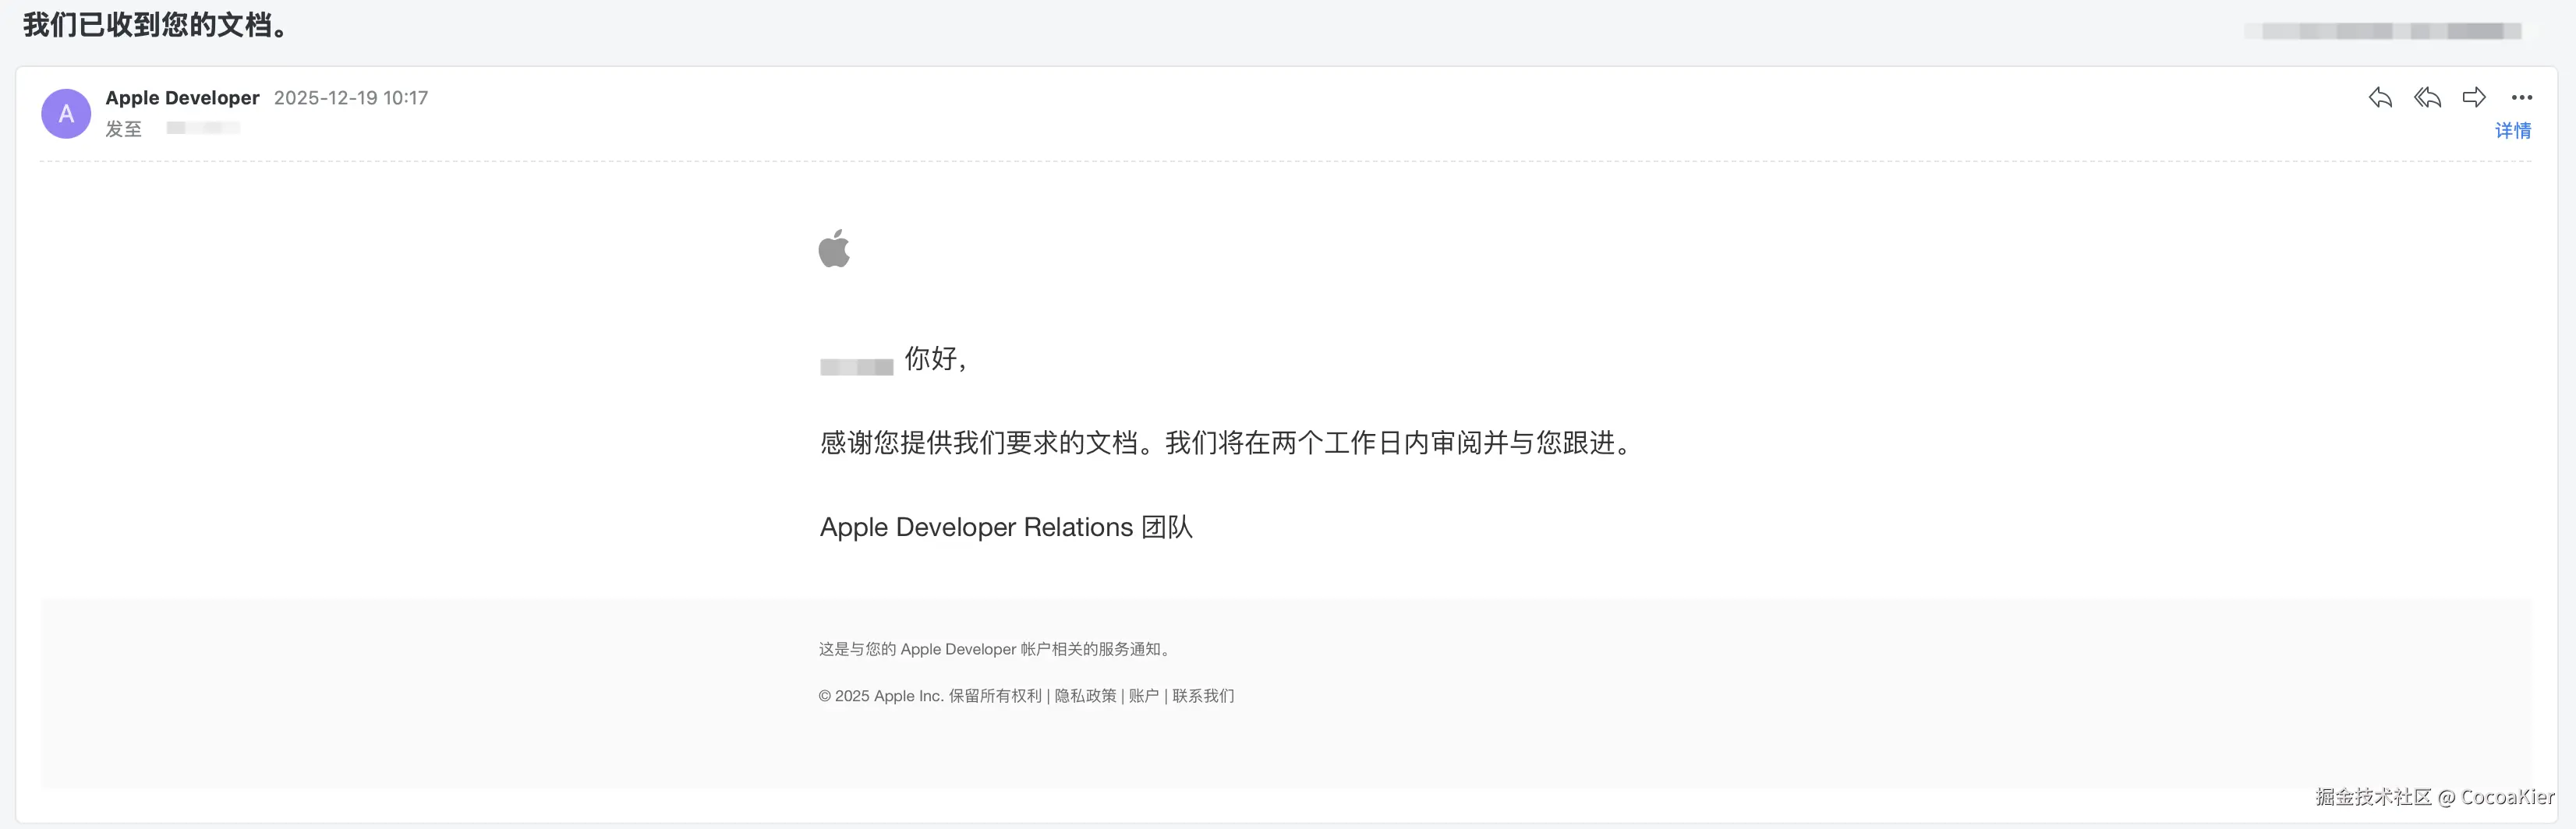This screenshot has height=829, width=2576.
Task: Click the sender name Apple Developer
Action: tap(182, 98)
